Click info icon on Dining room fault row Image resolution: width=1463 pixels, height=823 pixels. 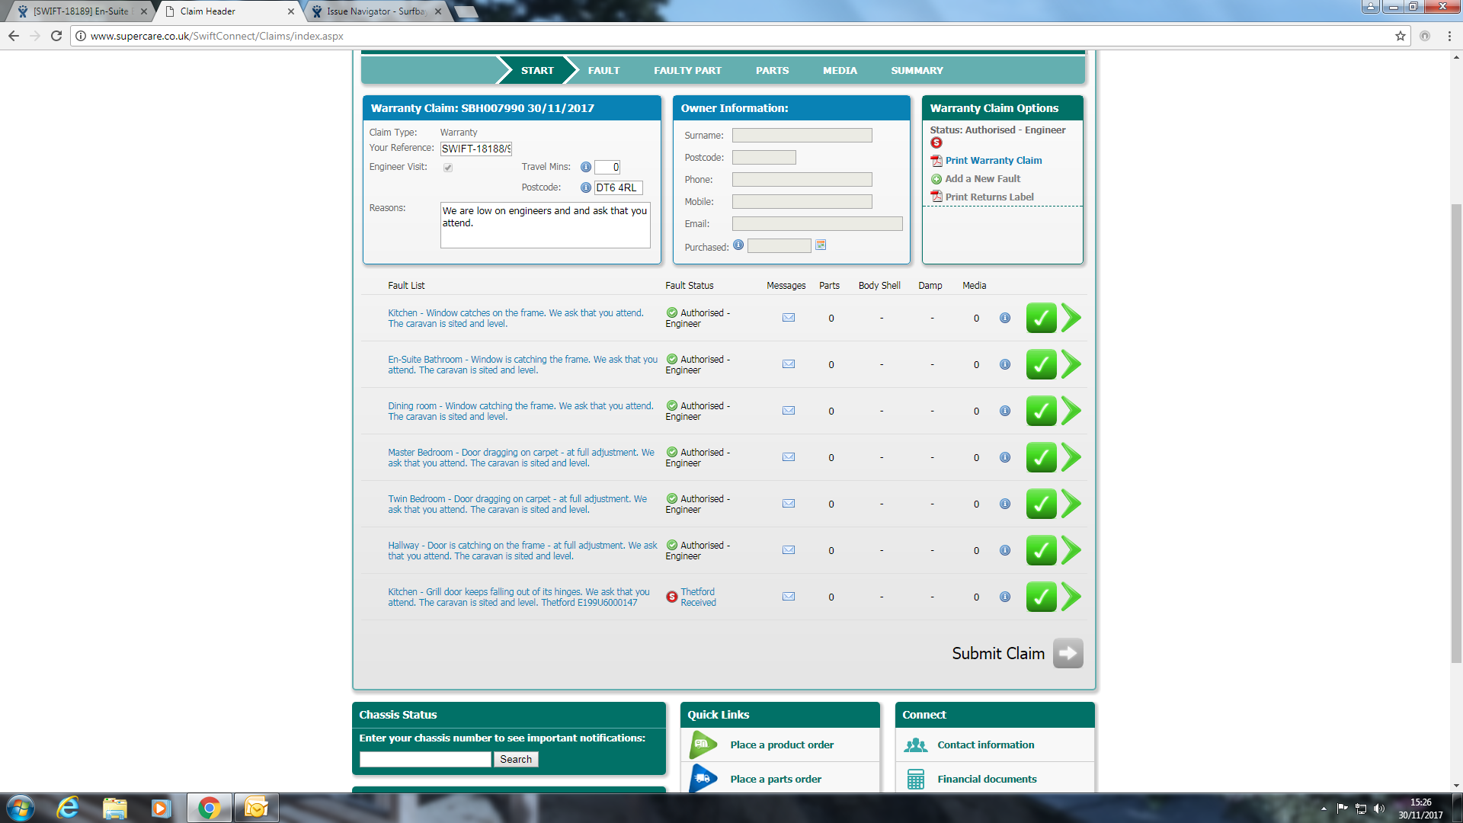coord(1005,411)
